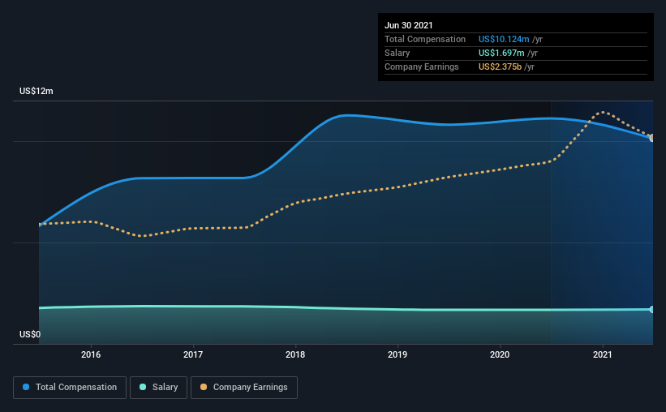This screenshot has width=666, height=412.
Task: Toggle the Salary legend button
Action: coord(158,388)
